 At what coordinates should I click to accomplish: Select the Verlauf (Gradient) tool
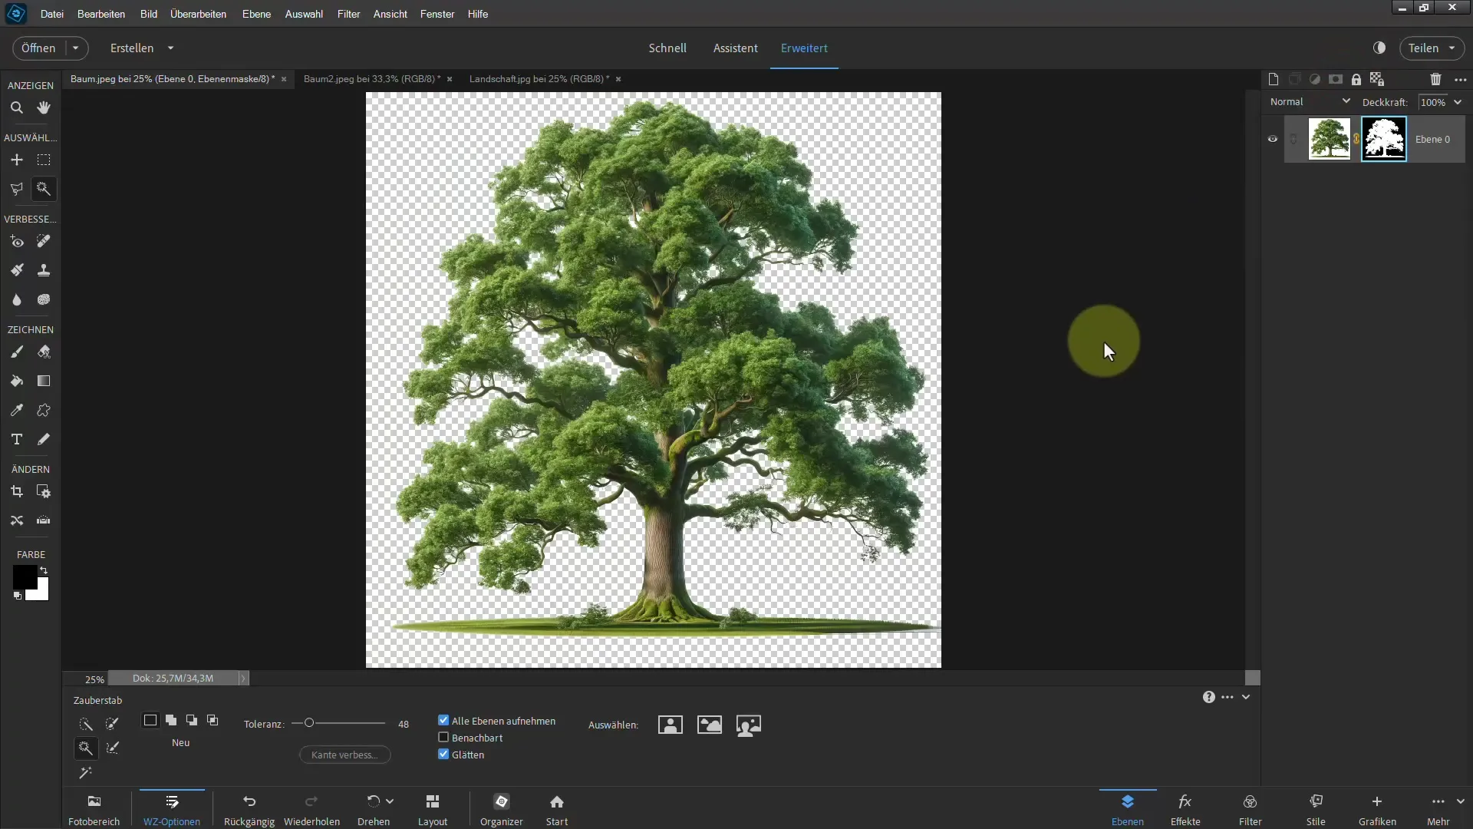[x=44, y=381]
